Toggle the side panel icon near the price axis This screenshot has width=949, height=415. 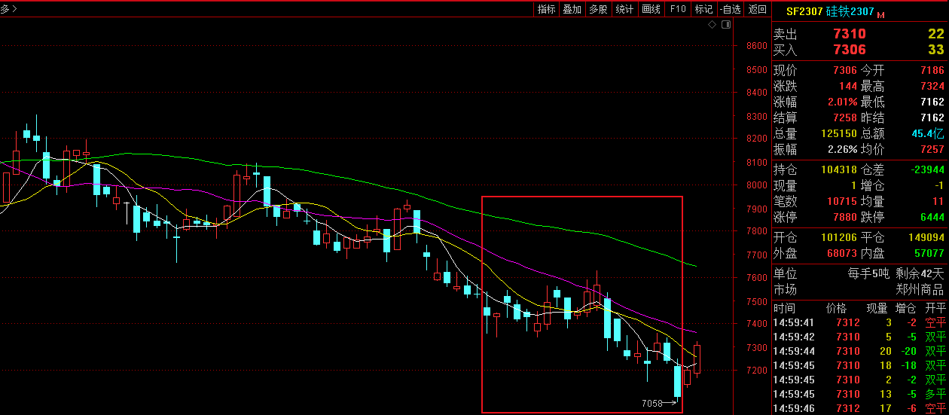coord(725,25)
